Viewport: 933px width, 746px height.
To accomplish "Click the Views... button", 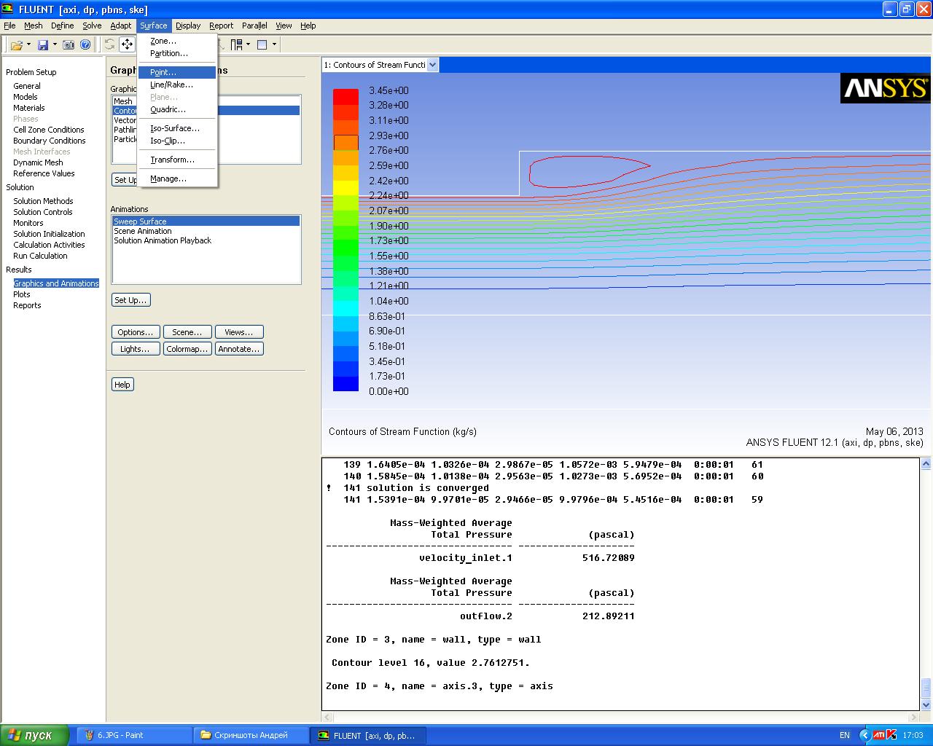I will [x=239, y=332].
